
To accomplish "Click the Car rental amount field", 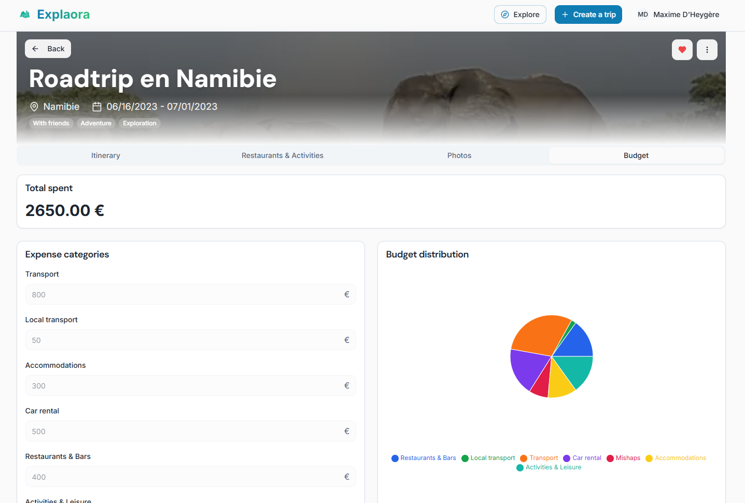I will point(190,431).
